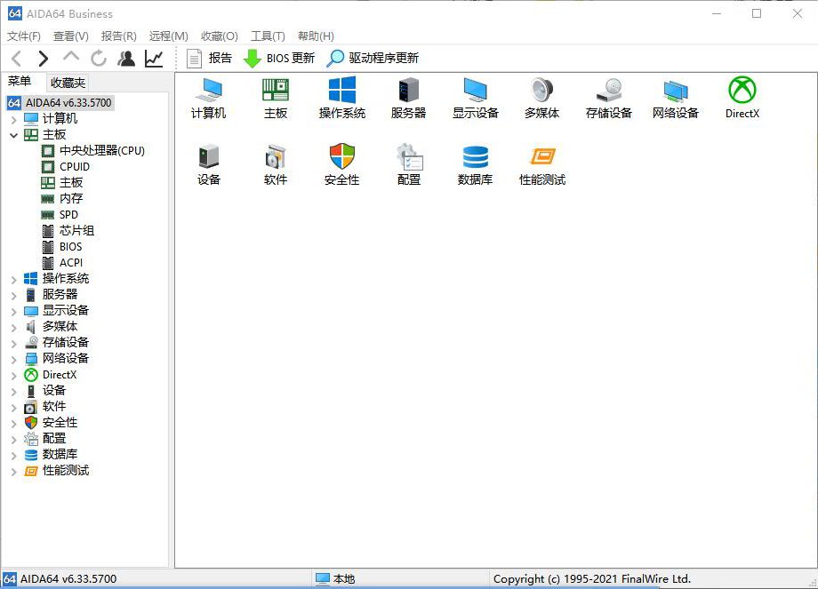
Task: Open the 软件 icon in main pane
Action: pyautogui.click(x=276, y=164)
